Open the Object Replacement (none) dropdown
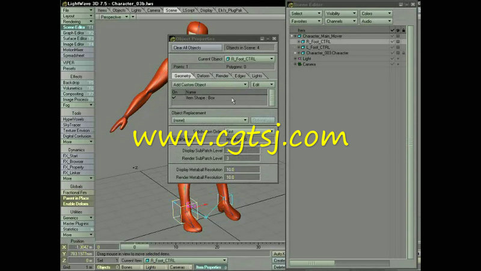Viewport: 481px width, 271px height. (210, 120)
